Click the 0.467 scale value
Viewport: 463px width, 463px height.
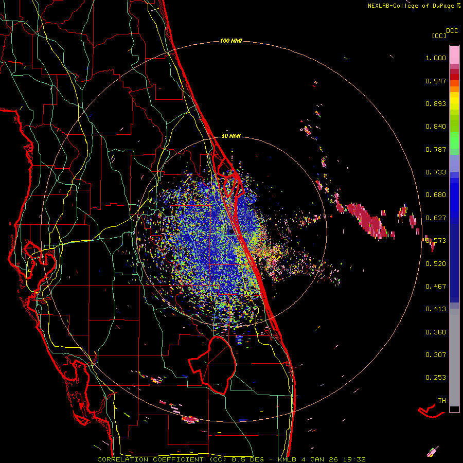pos(436,287)
